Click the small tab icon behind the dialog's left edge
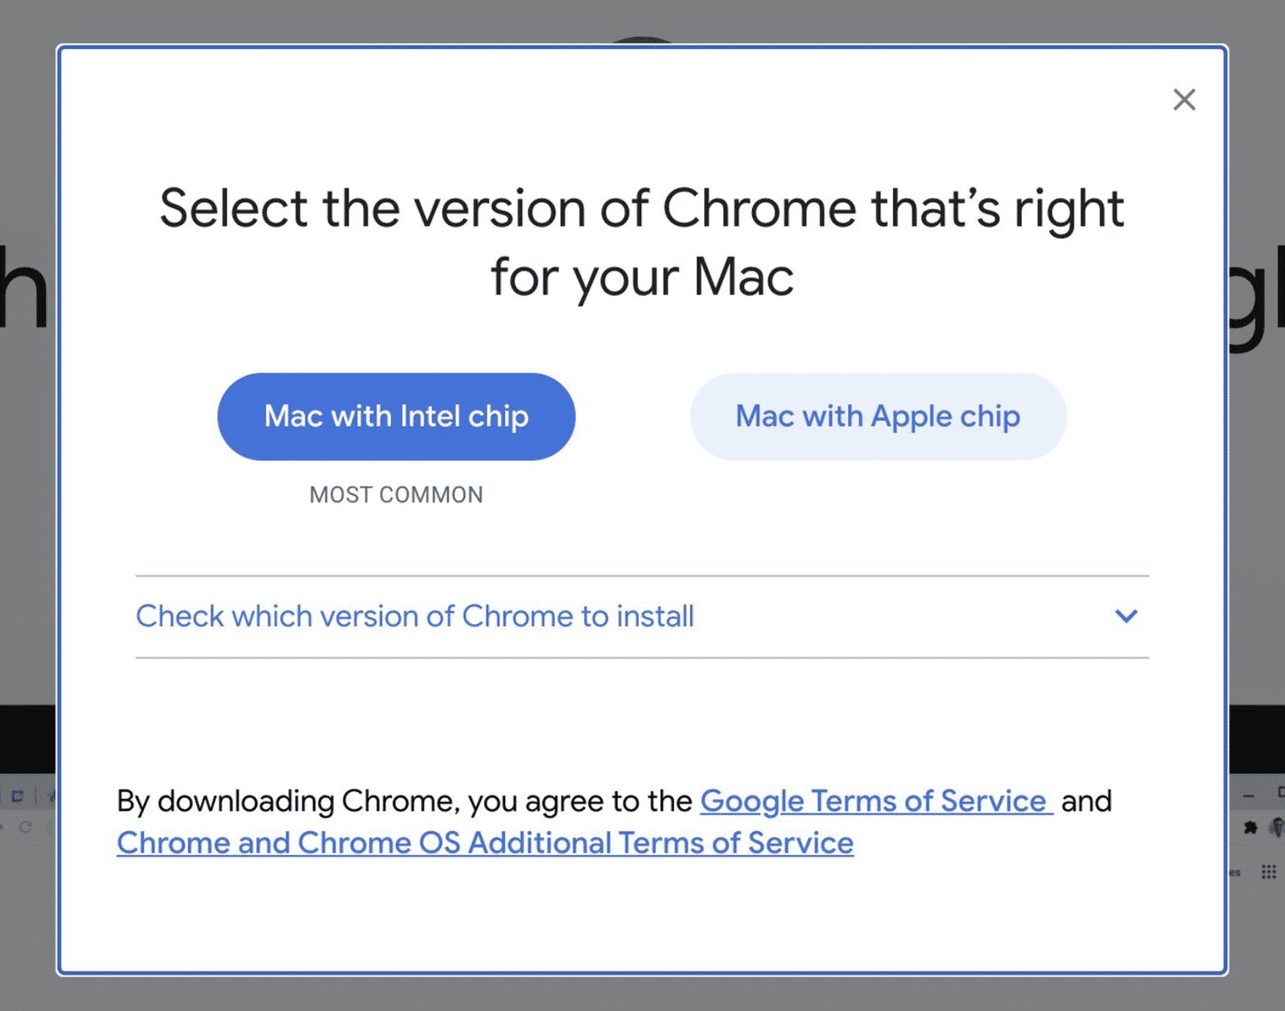The image size is (1285, 1011). click(18, 796)
